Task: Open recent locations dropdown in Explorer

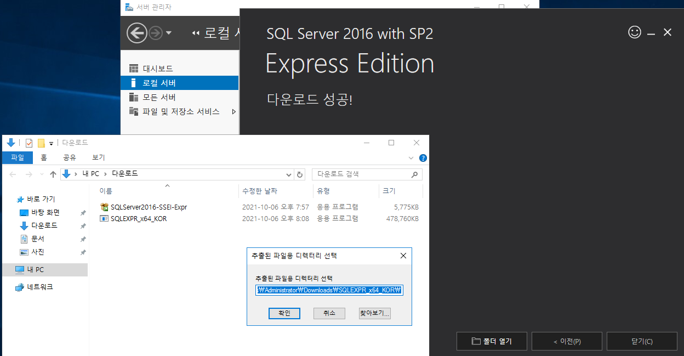Action: pos(42,174)
